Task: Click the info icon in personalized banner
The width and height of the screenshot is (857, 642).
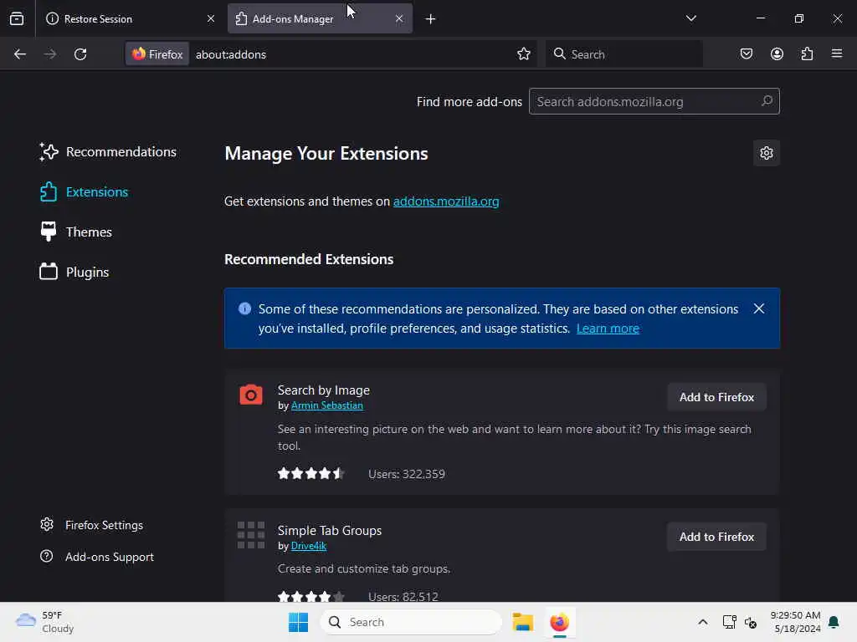Action: 245,308
